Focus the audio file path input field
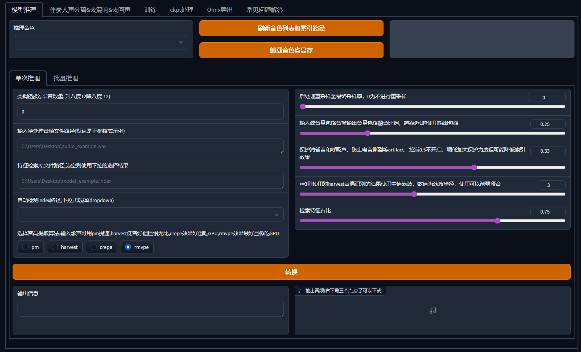 [x=150, y=146]
